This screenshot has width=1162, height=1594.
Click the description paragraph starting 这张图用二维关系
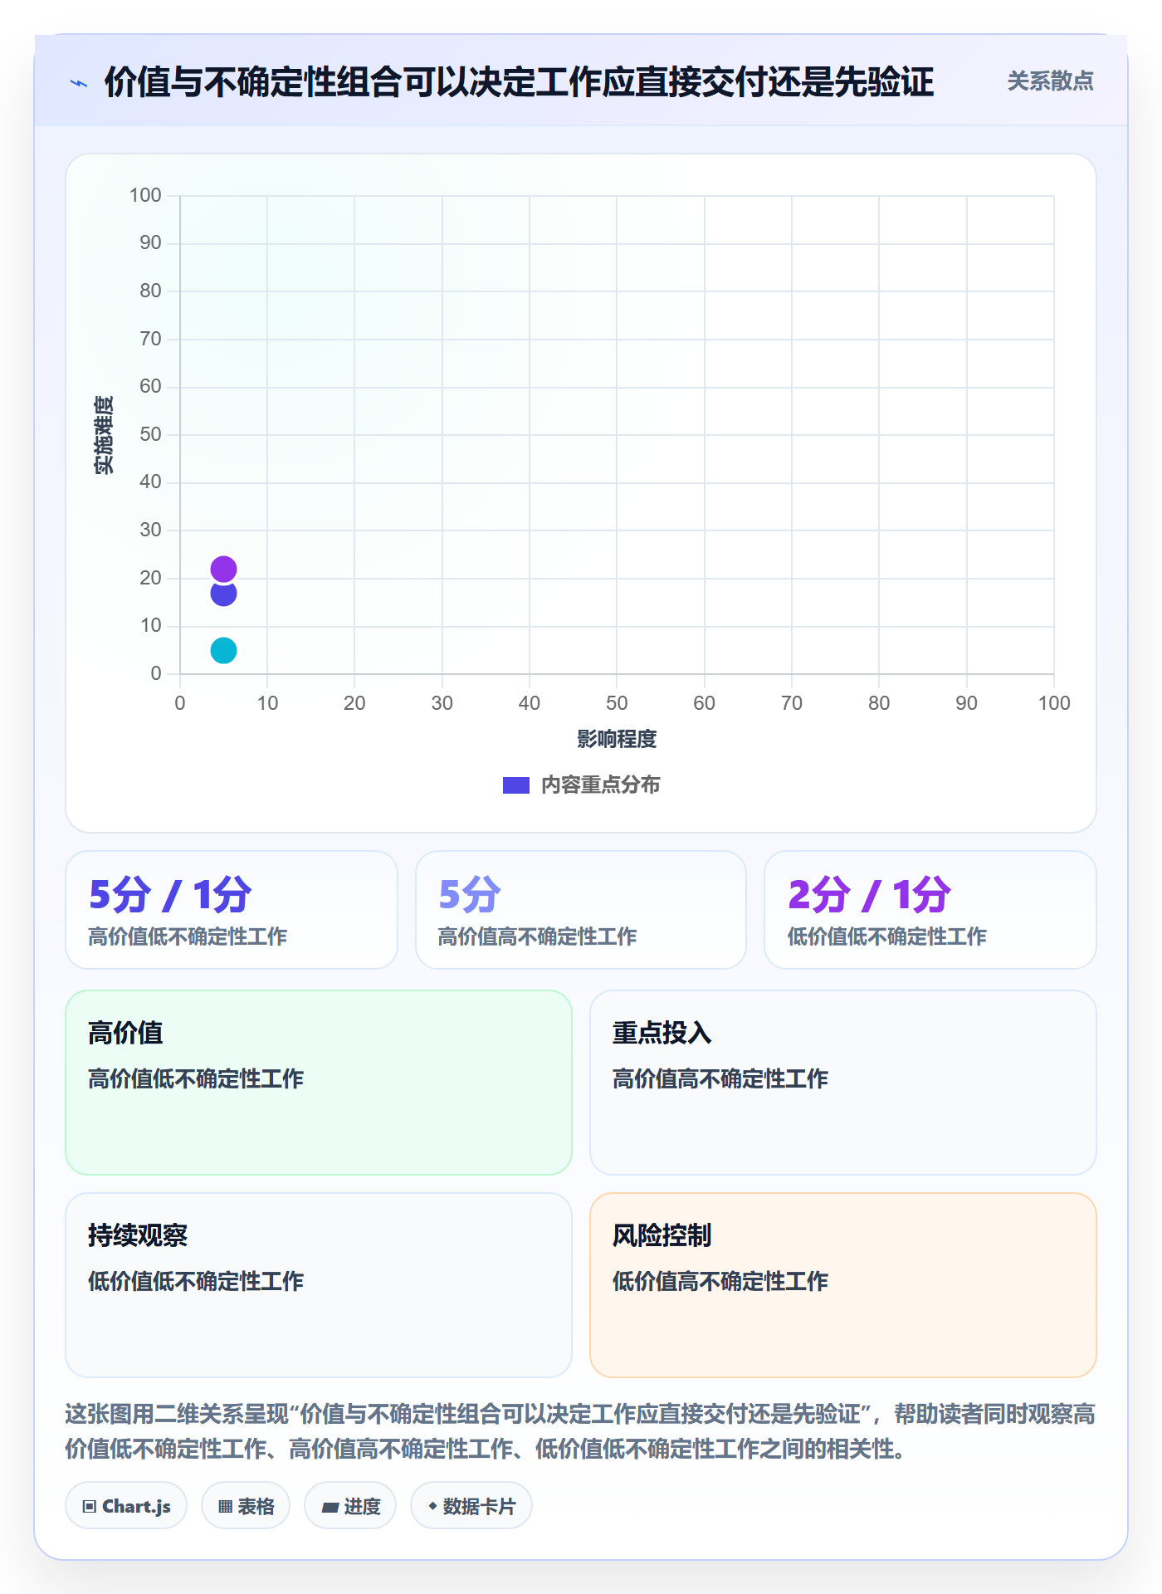point(581,1431)
